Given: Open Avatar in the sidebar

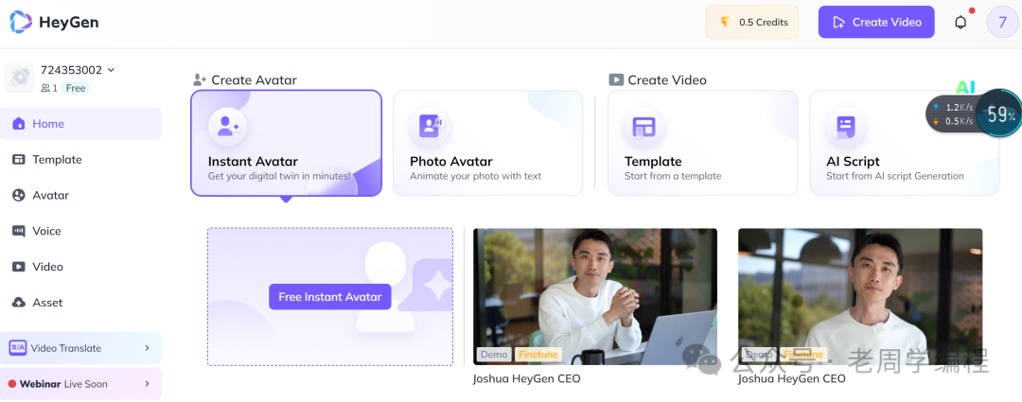Looking at the screenshot, I should [80, 196].
